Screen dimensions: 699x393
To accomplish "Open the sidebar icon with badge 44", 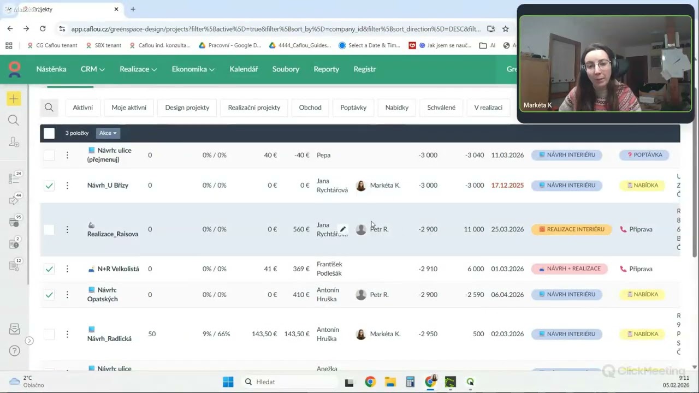I will pos(14,200).
